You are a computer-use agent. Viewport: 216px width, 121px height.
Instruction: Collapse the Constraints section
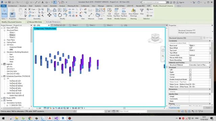click(210, 41)
